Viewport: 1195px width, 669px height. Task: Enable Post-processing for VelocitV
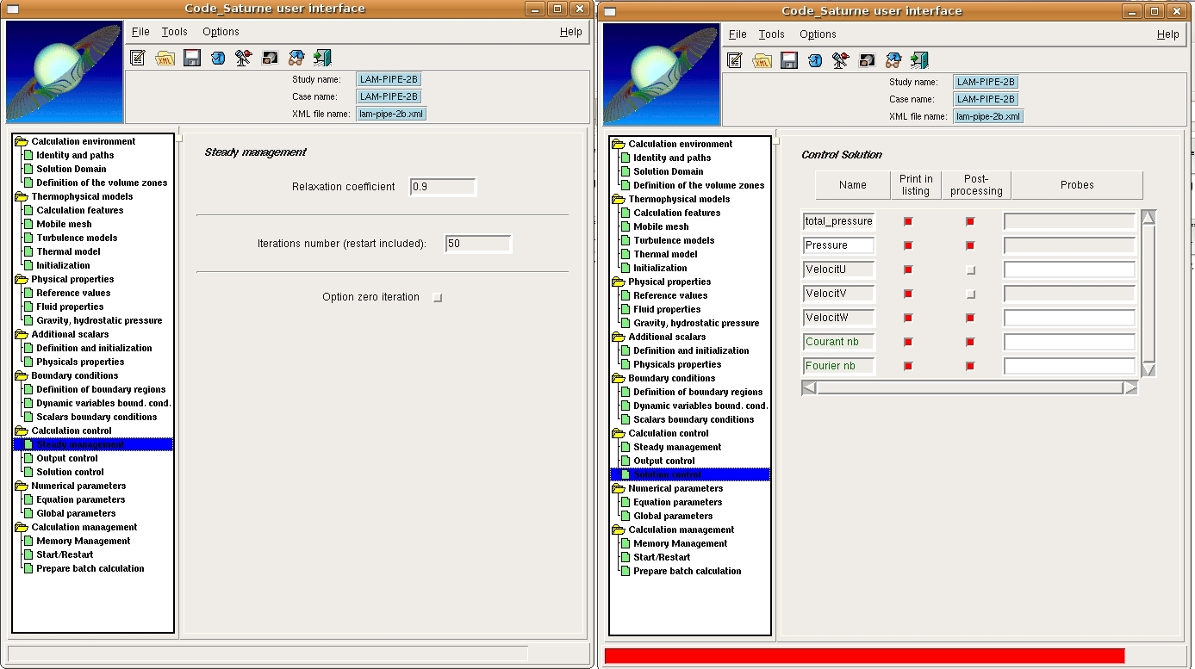click(x=970, y=294)
